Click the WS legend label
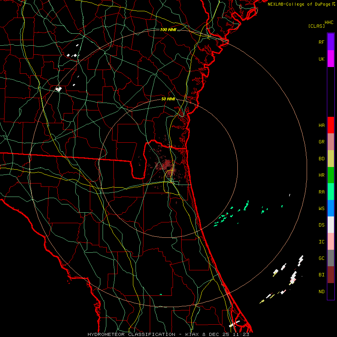 (x=321, y=209)
